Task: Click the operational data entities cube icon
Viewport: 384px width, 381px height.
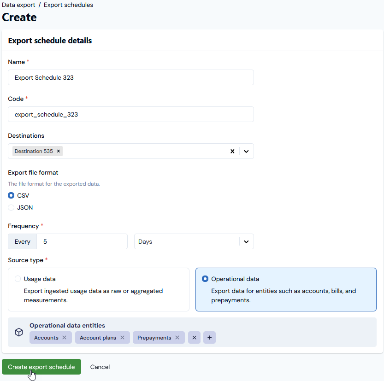Action: pos(19,332)
